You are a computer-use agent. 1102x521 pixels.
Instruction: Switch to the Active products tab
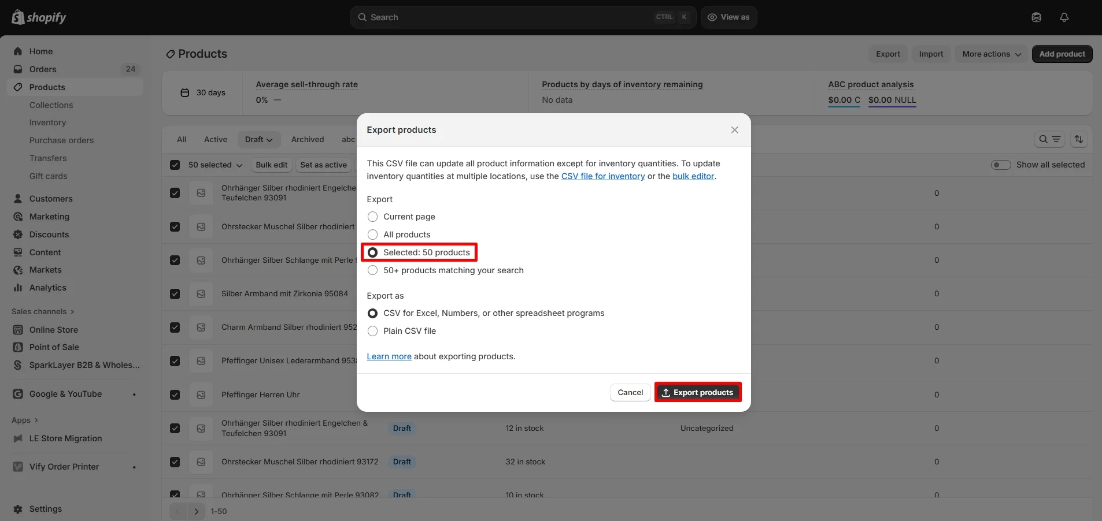tap(215, 139)
